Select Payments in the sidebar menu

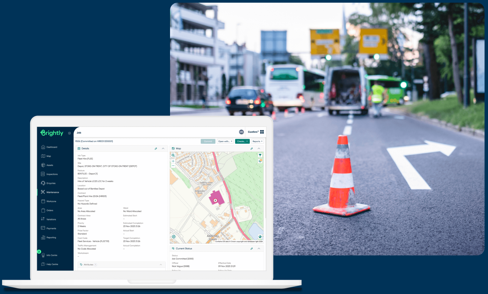51,228
